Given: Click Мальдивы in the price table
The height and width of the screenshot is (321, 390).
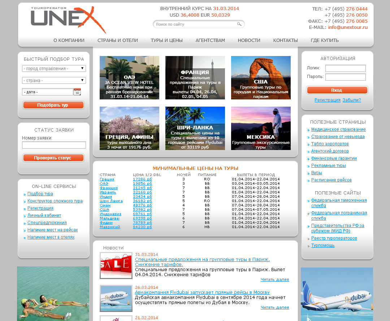Looking at the screenshot, I should [x=109, y=218].
